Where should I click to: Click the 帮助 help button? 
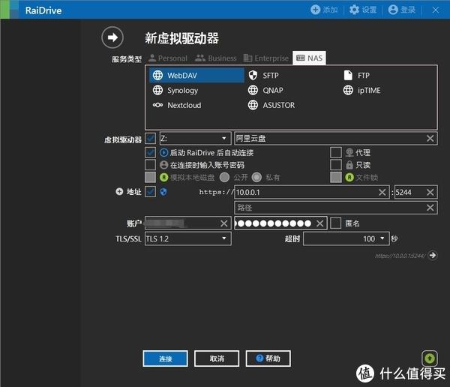[268, 358]
